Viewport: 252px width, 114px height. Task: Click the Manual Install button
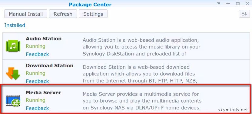pos(26,14)
